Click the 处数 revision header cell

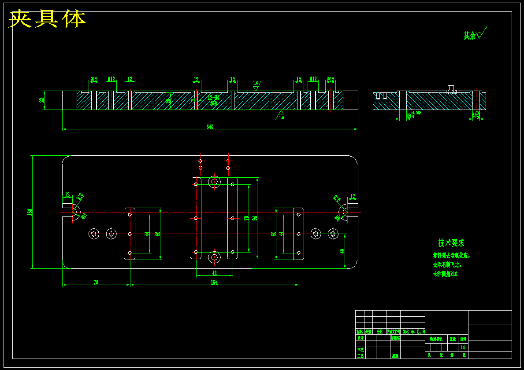[368, 332]
